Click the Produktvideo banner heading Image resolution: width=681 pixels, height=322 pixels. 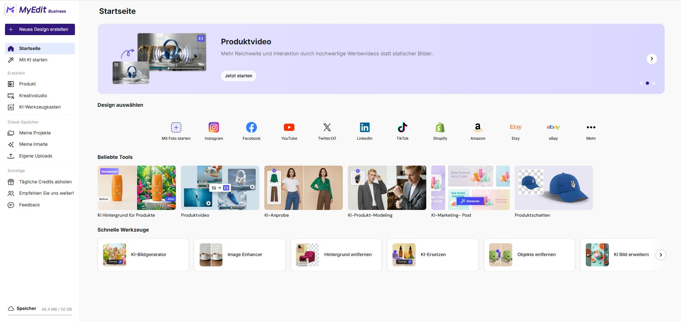click(x=246, y=42)
